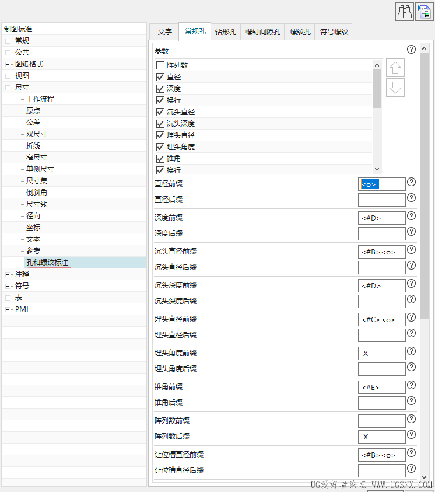
Task: Expand the 视图 tree node
Action: point(8,76)
